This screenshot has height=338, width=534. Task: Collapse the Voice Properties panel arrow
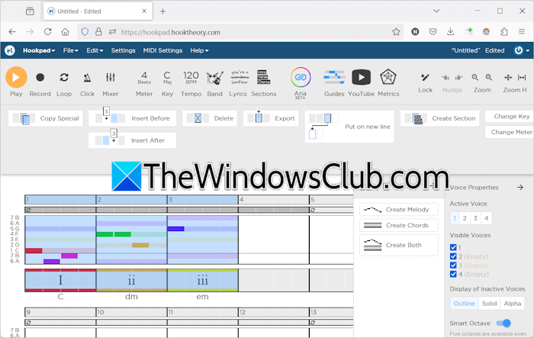click(520, 188)
